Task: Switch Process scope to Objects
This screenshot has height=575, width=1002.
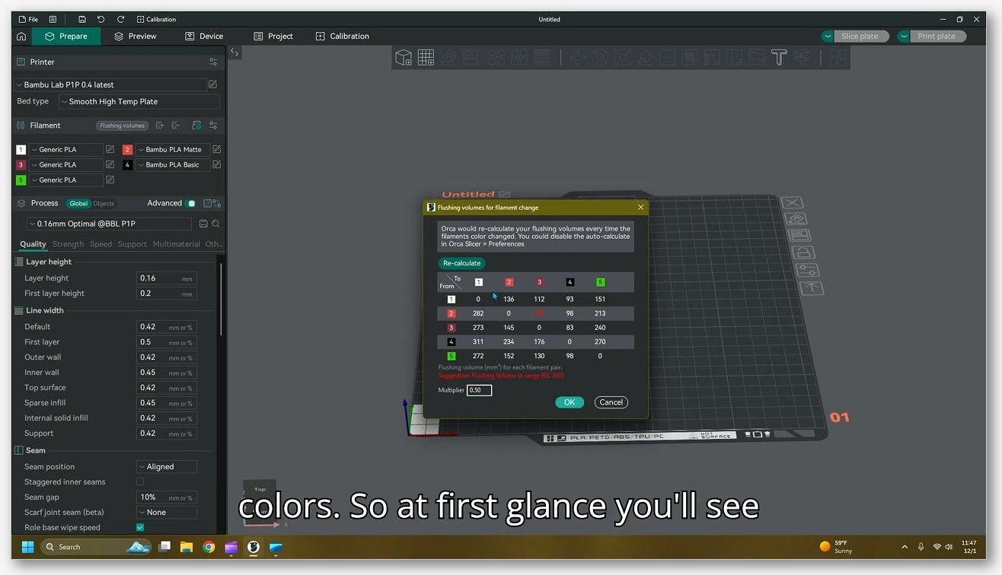Action: [x=104, y=203]
